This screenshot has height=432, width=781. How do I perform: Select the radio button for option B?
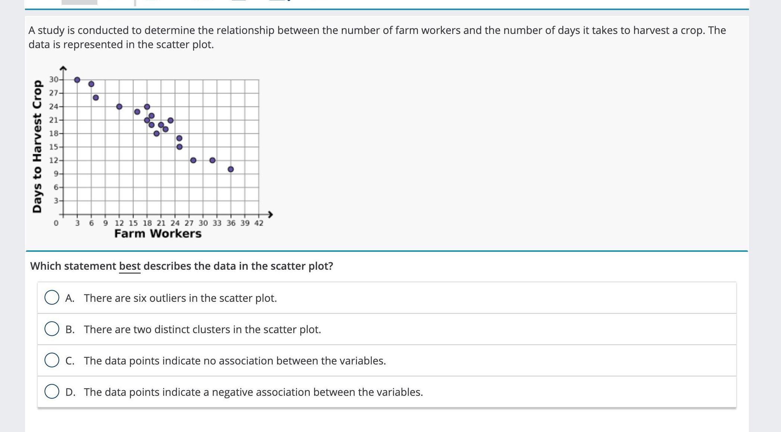pos(52,329)
